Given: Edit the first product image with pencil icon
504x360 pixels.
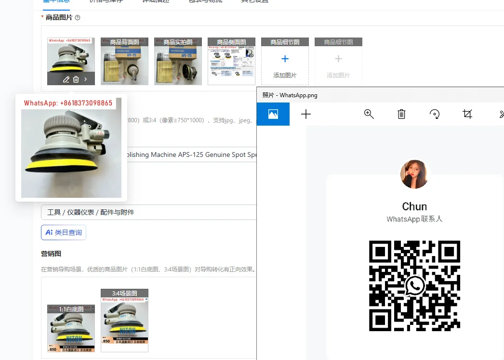Looking at the screenshot, I should (66, 79).
